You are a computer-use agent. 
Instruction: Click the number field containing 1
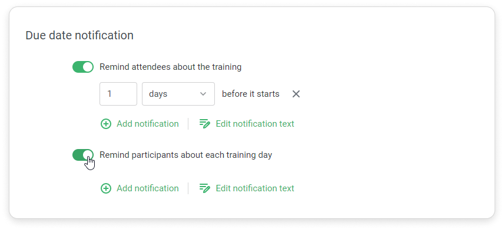coord(118,94)
